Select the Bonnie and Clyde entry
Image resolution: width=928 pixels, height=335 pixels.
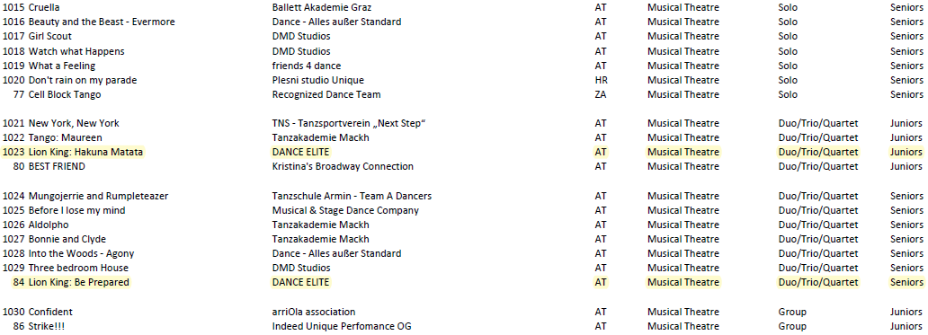(x=67, y=239)
